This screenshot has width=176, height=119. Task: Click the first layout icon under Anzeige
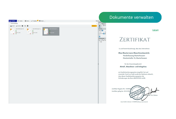click(x=100, y=31)
